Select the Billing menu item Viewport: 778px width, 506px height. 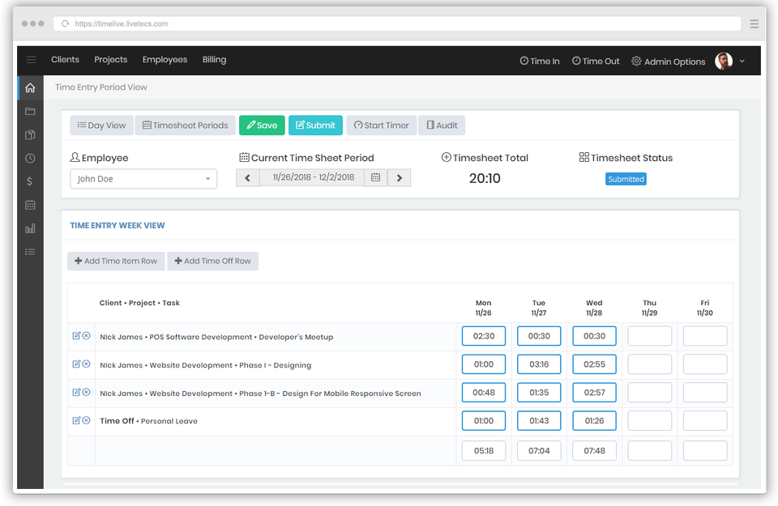tap(214, 60)
